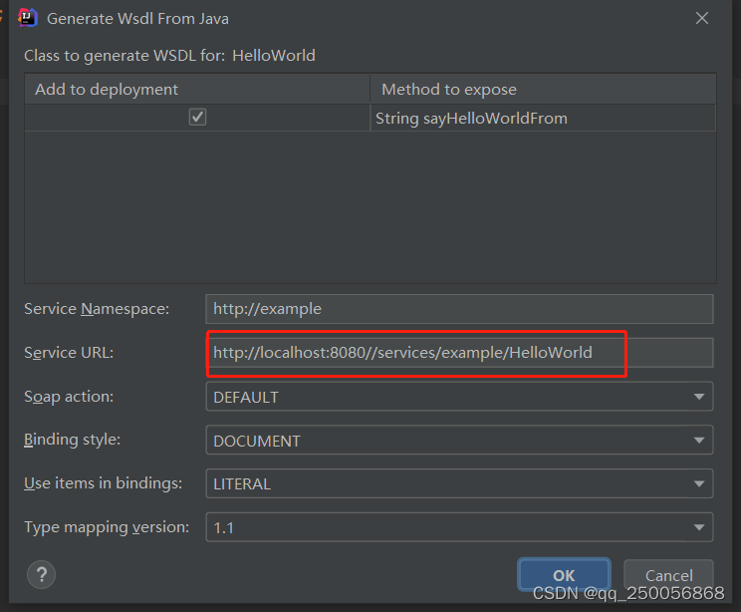Expand Use items in bindings LITERAL combo box

pos(459,483)
